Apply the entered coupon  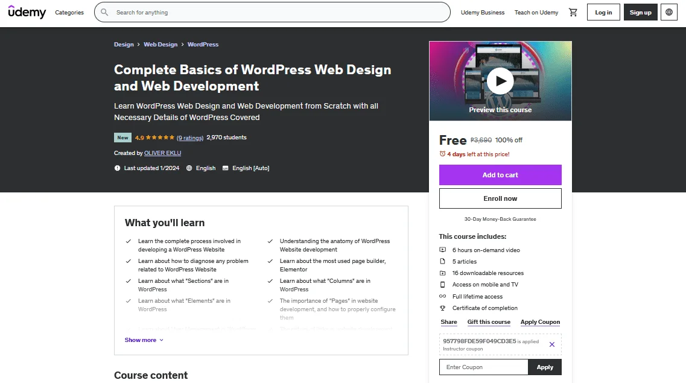tap(545, 367)
